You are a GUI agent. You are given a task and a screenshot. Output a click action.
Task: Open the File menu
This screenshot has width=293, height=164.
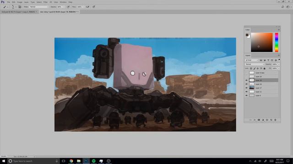[x=8, y=2]
